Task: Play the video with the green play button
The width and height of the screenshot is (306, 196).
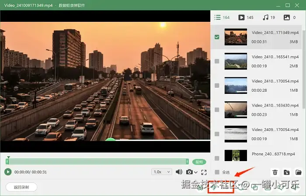Action: [8, 172]
